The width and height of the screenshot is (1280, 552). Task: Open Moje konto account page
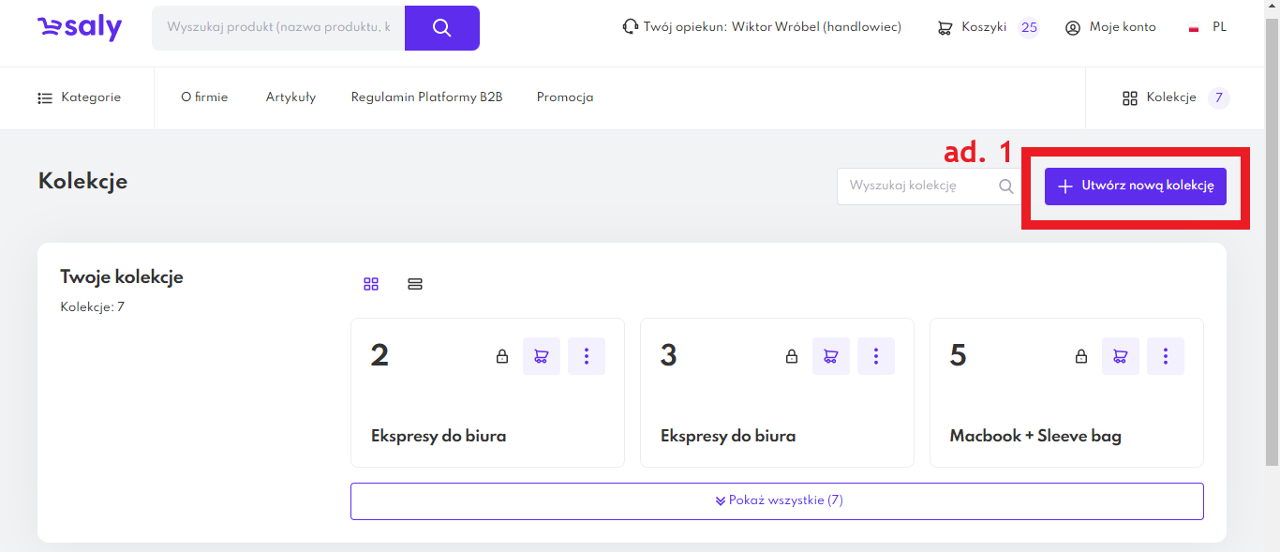point(1110,27)
